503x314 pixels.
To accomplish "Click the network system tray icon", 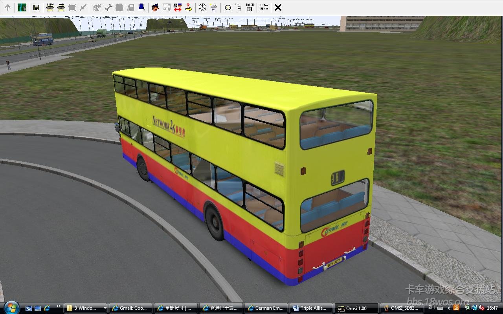I will (x=475, y=308).
